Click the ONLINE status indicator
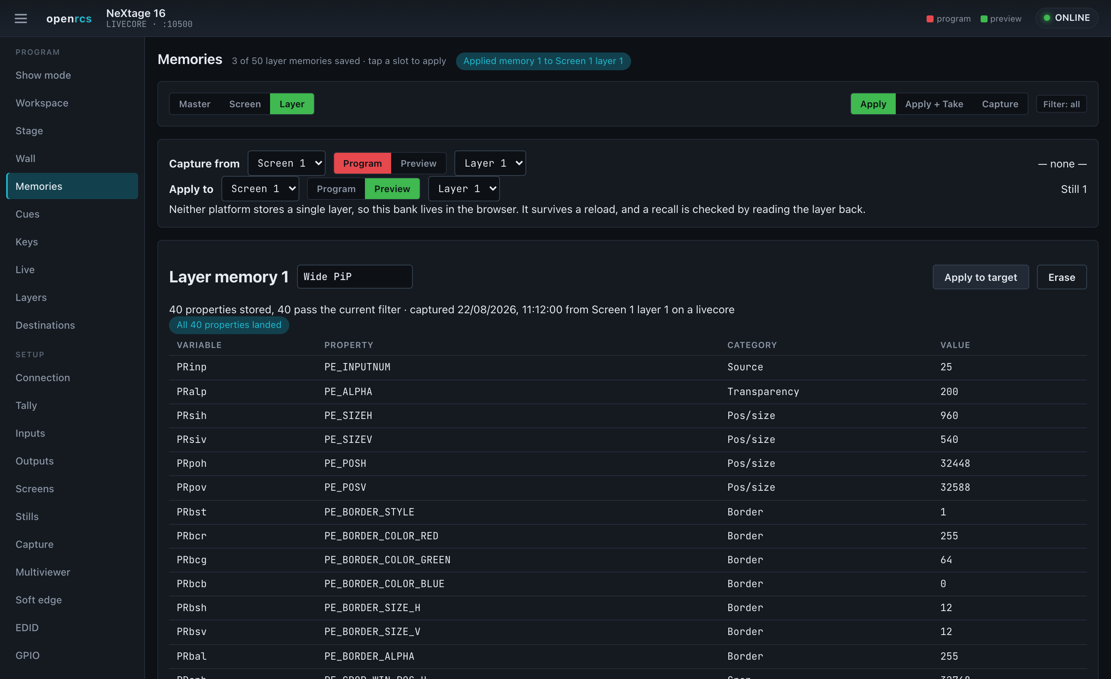Viewport: 1111px width, 679px height. coord(1066,18)
